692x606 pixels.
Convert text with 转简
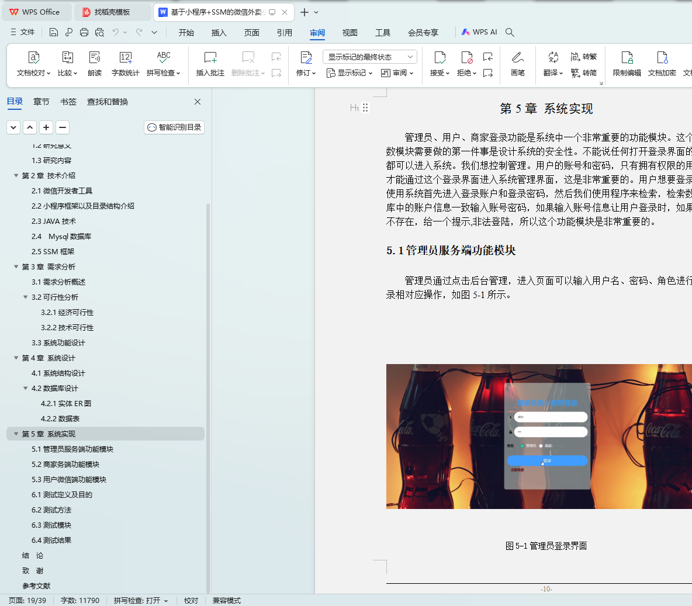[583, 73]
